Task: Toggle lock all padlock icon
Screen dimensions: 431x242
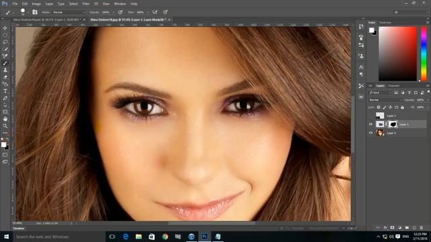Action: 402,108
